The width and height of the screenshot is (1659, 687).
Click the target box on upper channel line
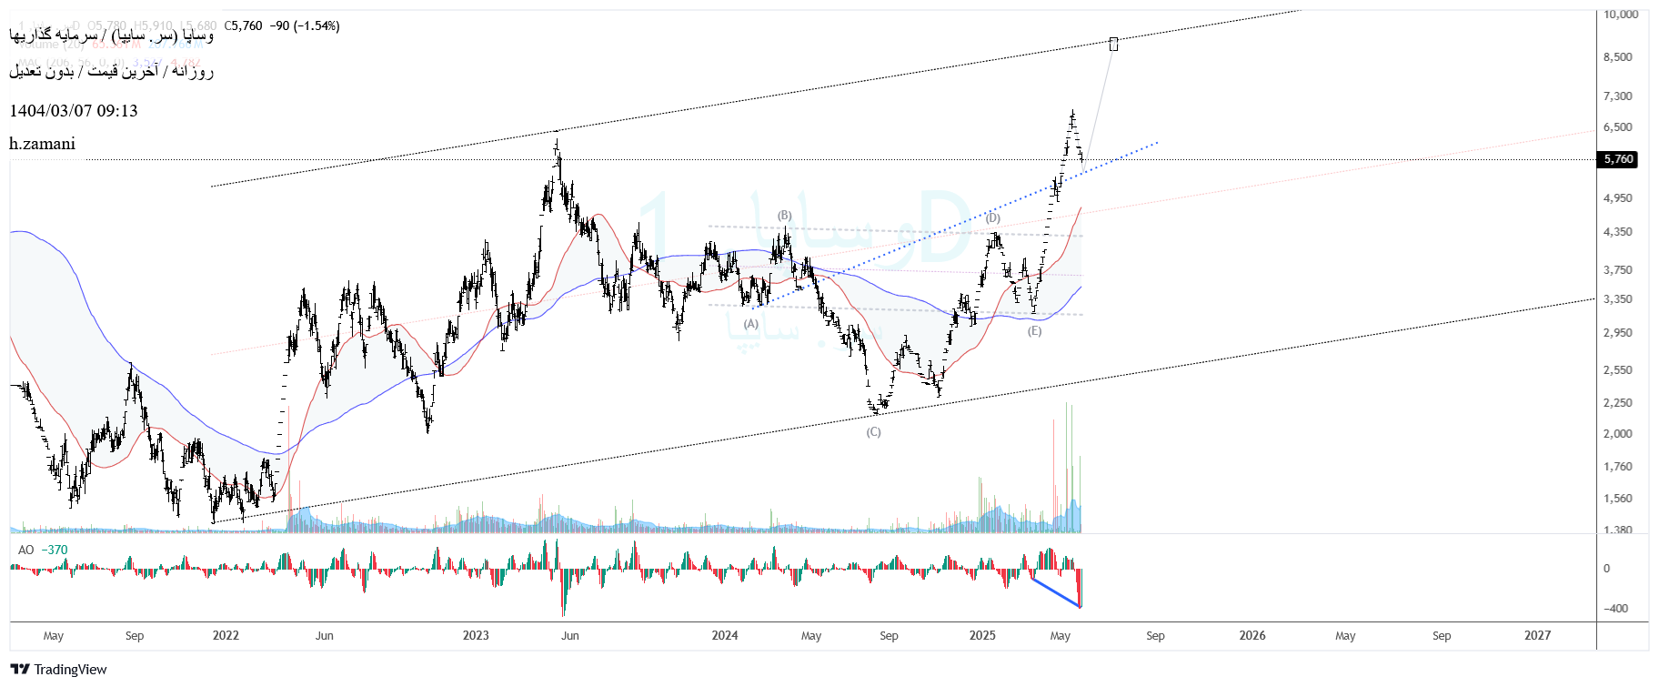click(1113, 44)
